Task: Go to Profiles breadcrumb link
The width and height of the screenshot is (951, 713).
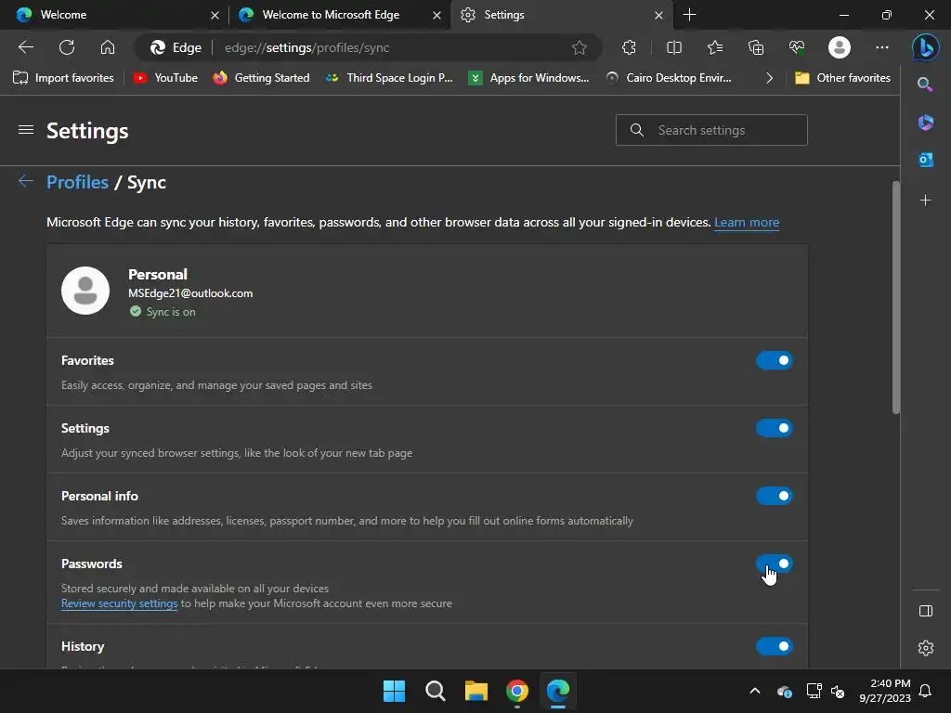Action: click(78, 182)
